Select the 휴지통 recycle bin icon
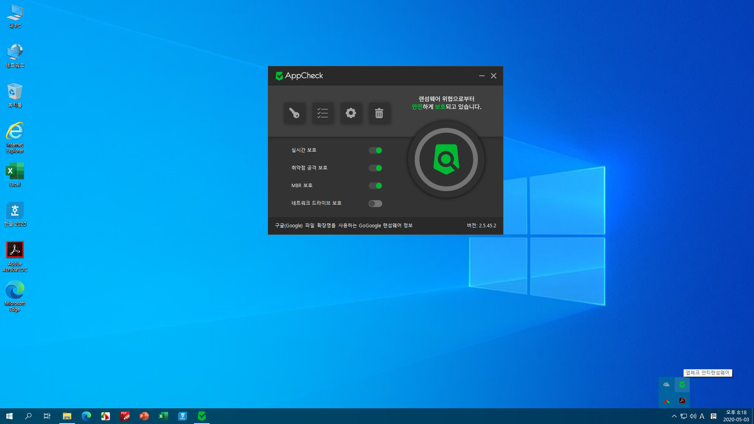The height and width of the screenshot is (424, 754). [x=15, y=95]
